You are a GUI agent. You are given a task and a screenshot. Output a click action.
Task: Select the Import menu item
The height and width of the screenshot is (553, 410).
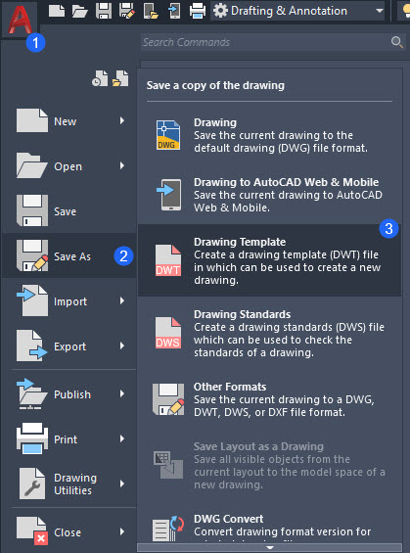pyautogui.click(x=68, y=301)
